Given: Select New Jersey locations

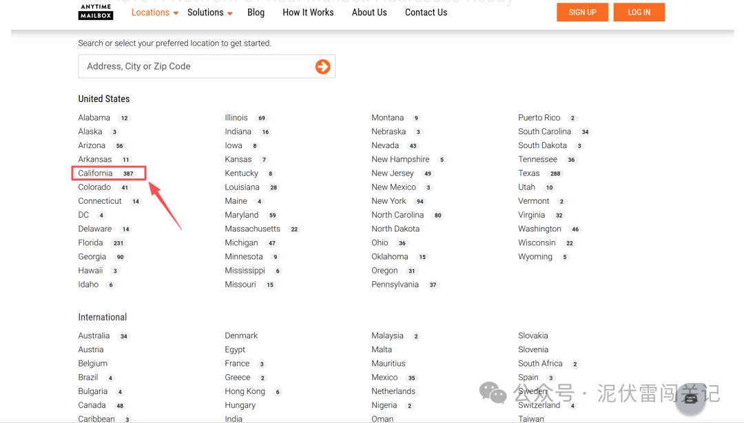Looking at the screenshot, I should click(393, 174).
